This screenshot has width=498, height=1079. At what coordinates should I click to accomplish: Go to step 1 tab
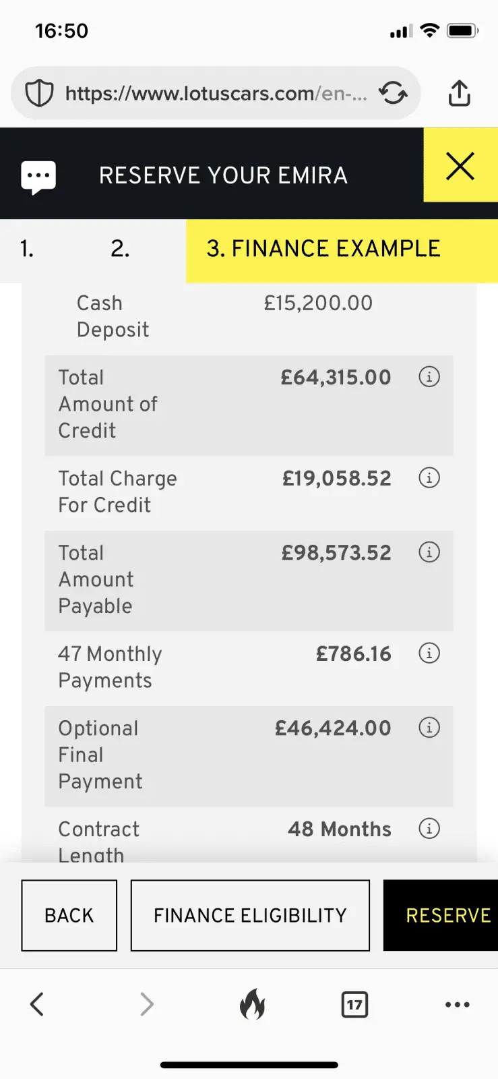(x=27, y=249)
